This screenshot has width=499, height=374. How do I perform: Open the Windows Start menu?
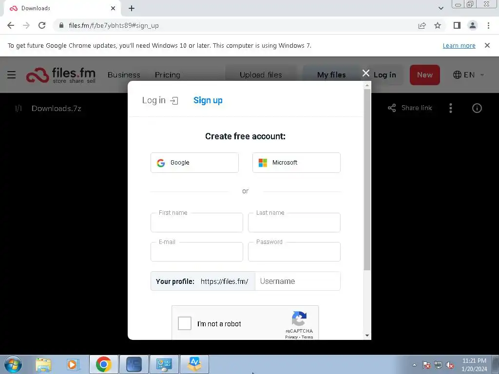pyautogui.click(x=13, y=364)
